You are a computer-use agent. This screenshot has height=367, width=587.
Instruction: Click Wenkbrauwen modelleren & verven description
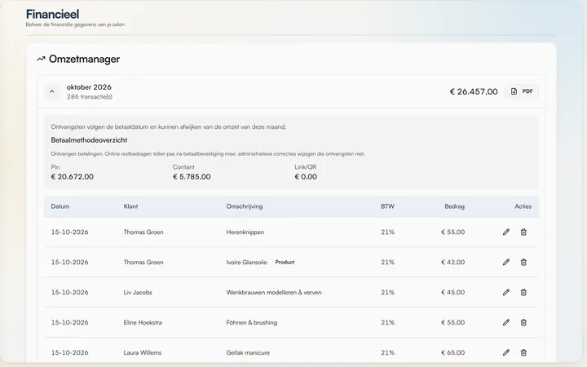pos(274,293)
